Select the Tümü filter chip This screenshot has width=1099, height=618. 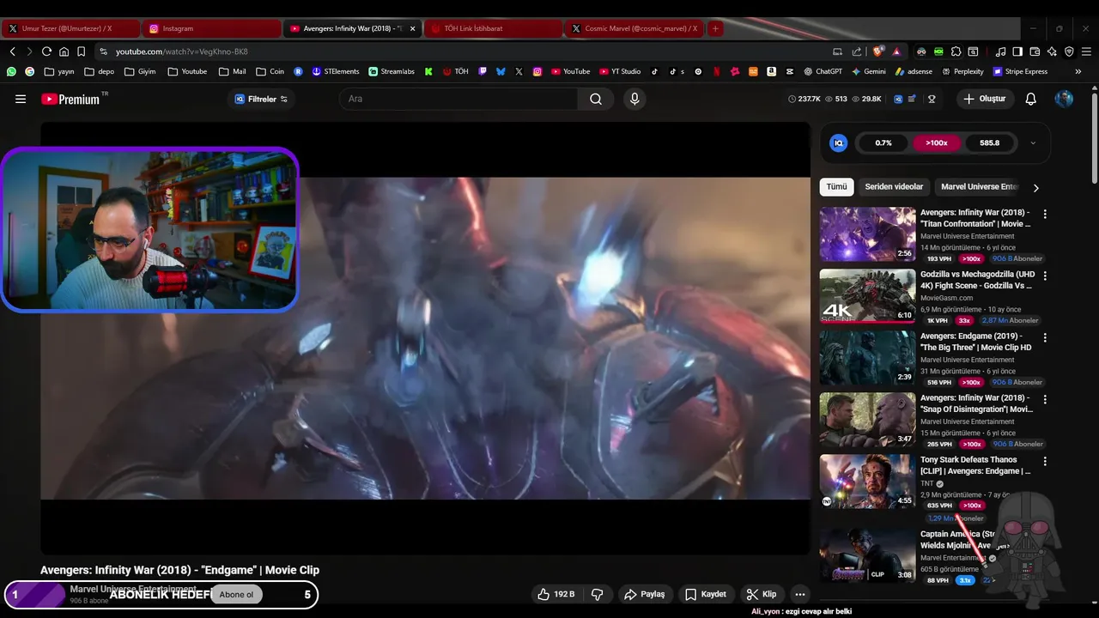837,187
